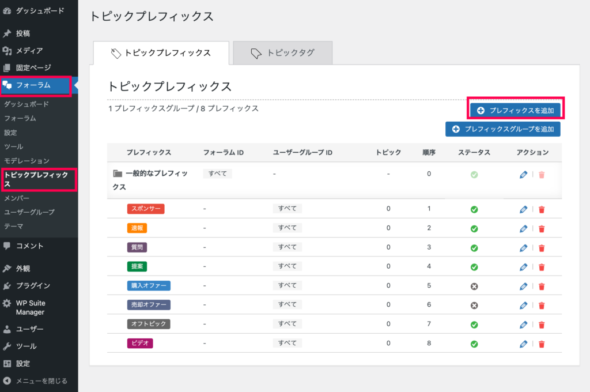Open WP Suite Manager menu
The height and width of the screenshot is (392, 590).
click(x=39, y=308)
